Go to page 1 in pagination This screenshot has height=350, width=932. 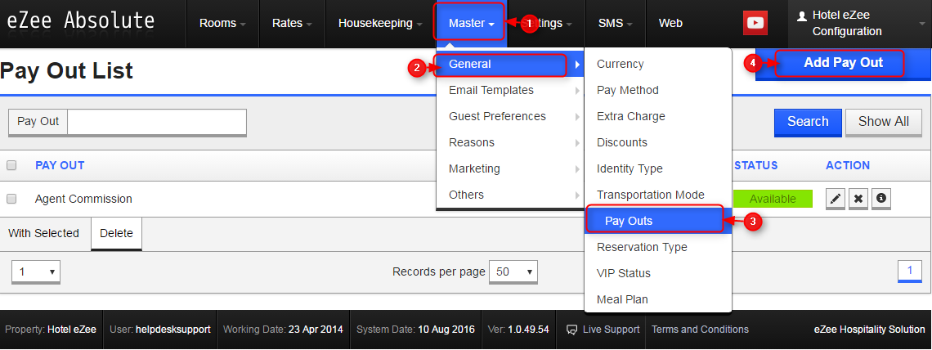[x=909, y=271]
